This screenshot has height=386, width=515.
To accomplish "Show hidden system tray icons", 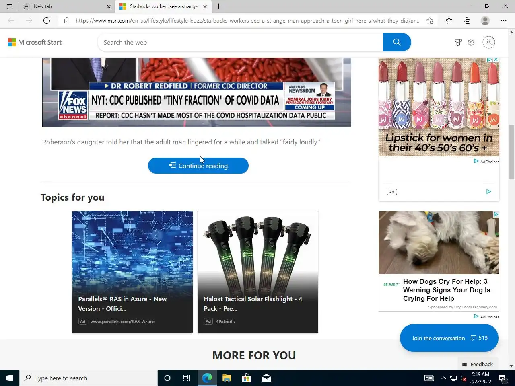I will 443,378.
